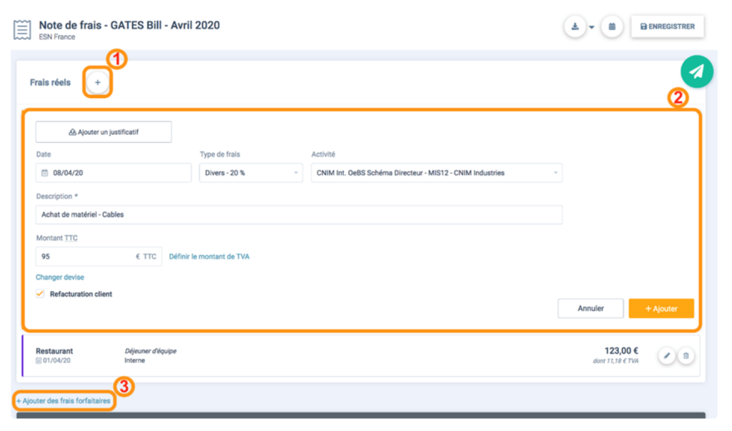The width and height of the screenshot is (732, 431).
Task: Click the green paper plane send button
Action: [x=696, y=71]
